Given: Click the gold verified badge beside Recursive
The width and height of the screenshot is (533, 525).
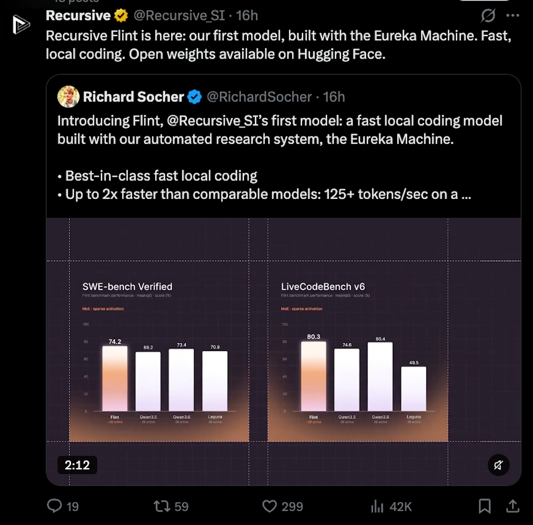Looking at the screenshot, I should coord(121,15).
